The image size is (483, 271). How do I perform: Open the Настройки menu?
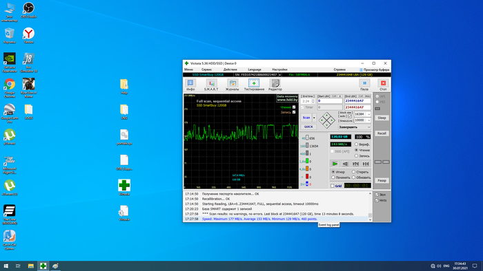279,69
